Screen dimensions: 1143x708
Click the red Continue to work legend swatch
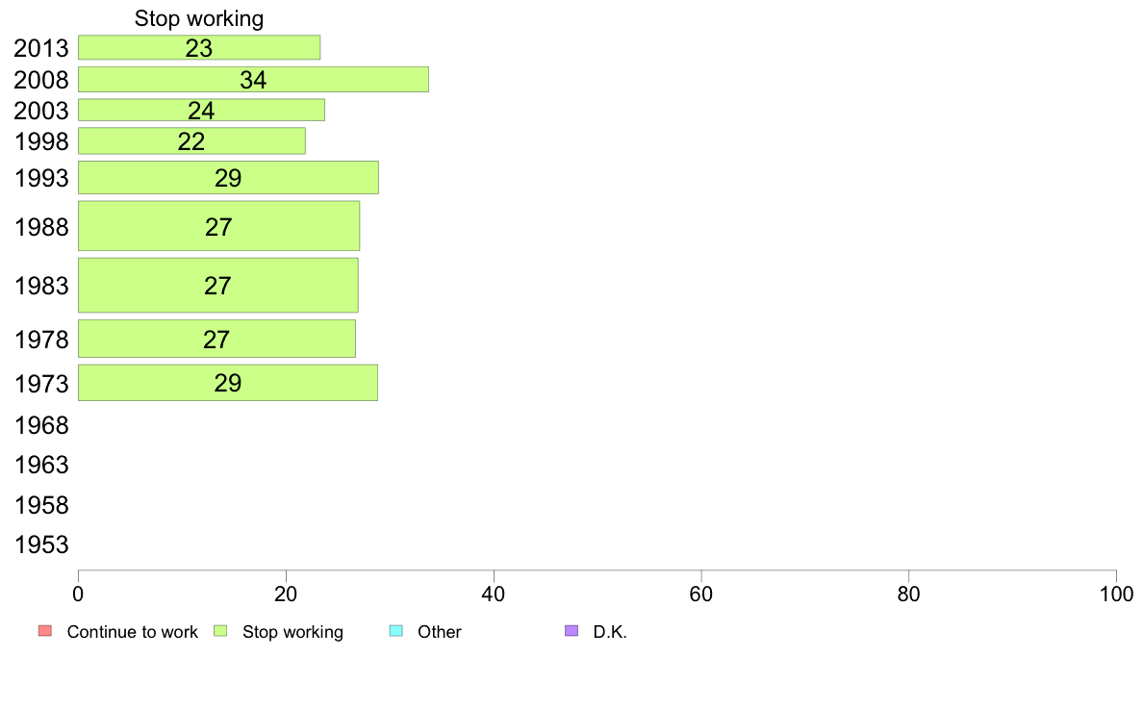pyautogui.click(x=45, y=631)
